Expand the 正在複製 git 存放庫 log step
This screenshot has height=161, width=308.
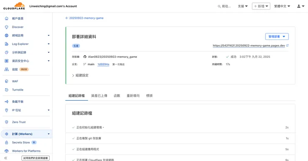(180, 139)
